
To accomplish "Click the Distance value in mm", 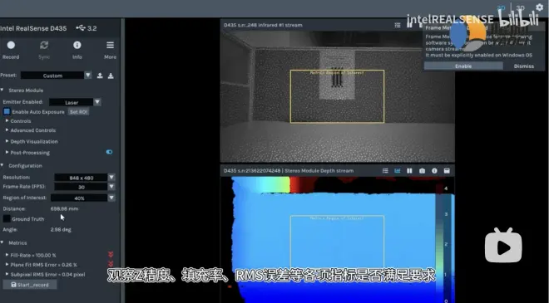I will click(x=64, y=208).
